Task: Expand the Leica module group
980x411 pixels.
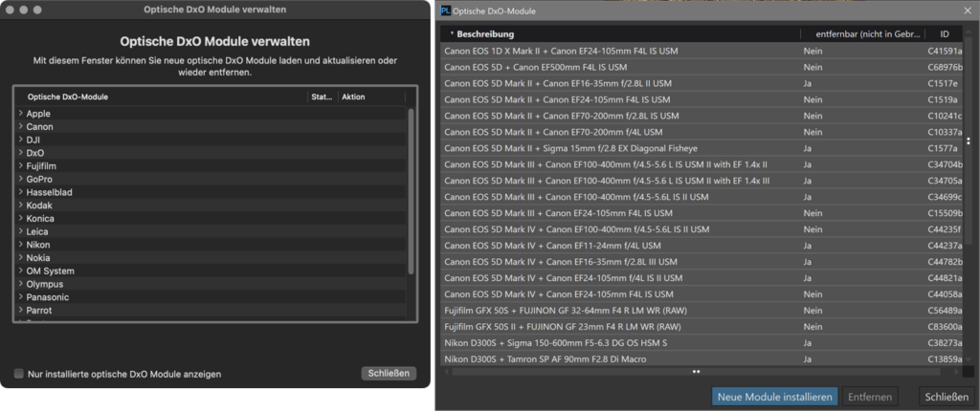Action: coord(21,231)
